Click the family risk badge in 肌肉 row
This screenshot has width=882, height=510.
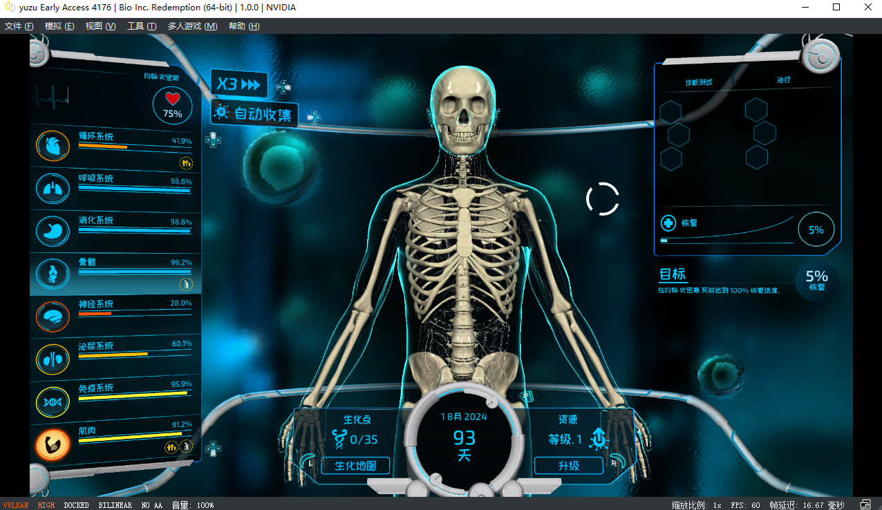(x=171, y=448)
